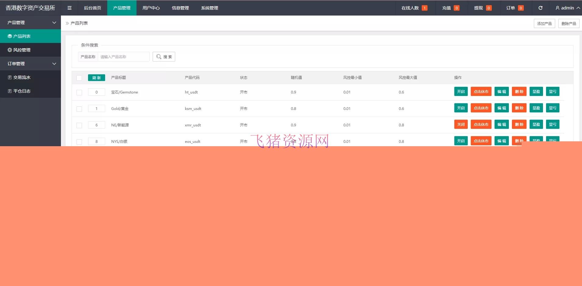Open the 系统管理 top menu

click(210, 8)
